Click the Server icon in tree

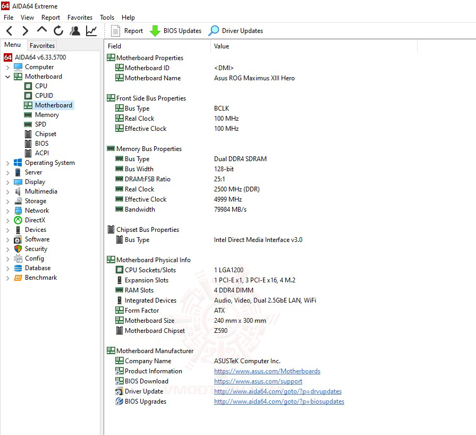[x=18, y=172]
